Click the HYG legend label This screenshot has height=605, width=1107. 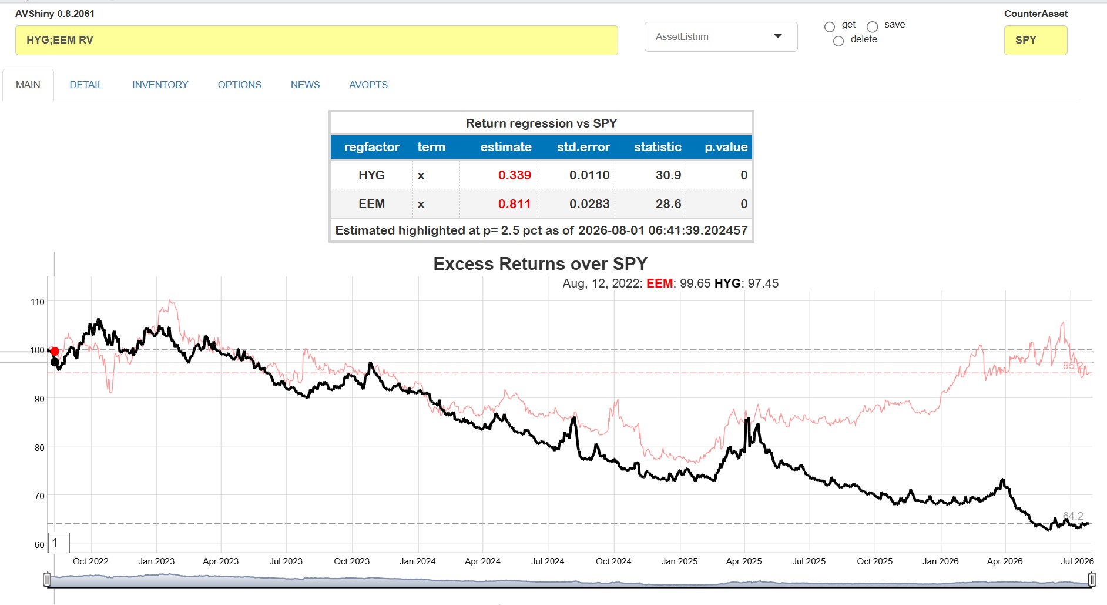point(727,283)
